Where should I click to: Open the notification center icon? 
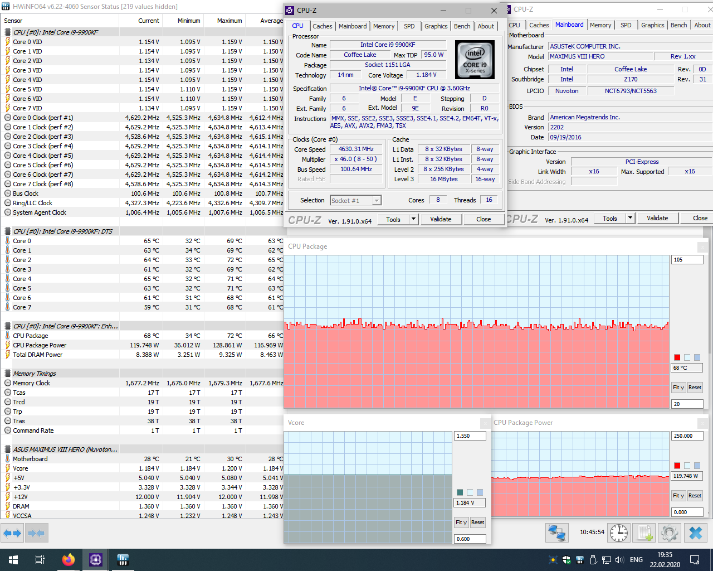pos(695,560)
